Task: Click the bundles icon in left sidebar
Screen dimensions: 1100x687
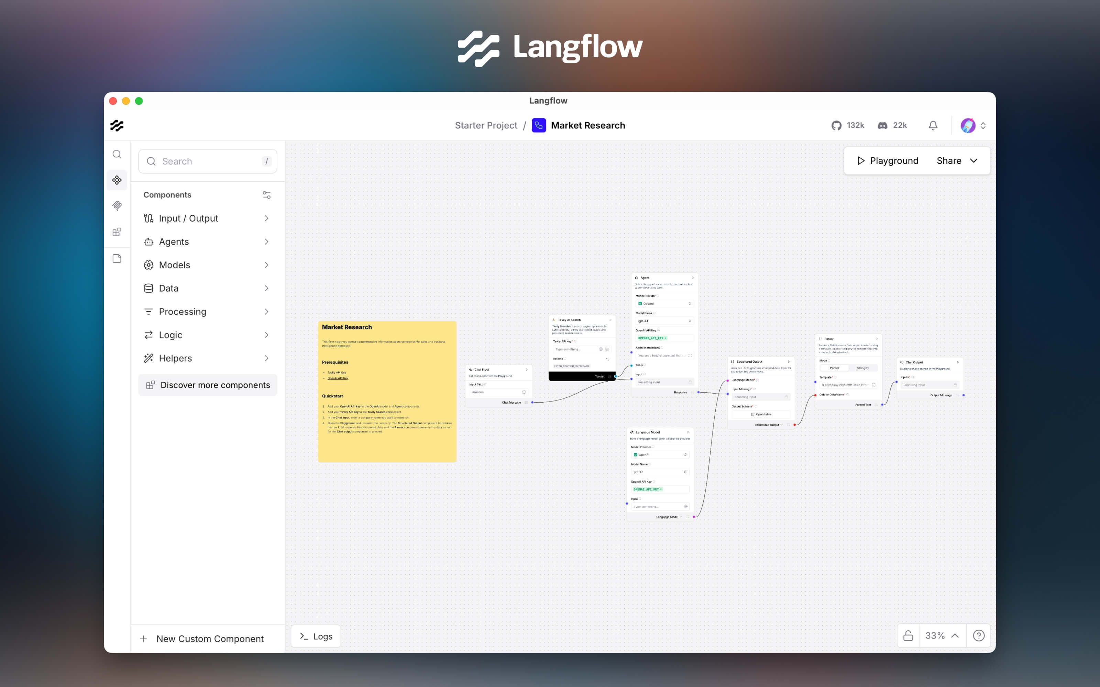Action: click(117, 232)
